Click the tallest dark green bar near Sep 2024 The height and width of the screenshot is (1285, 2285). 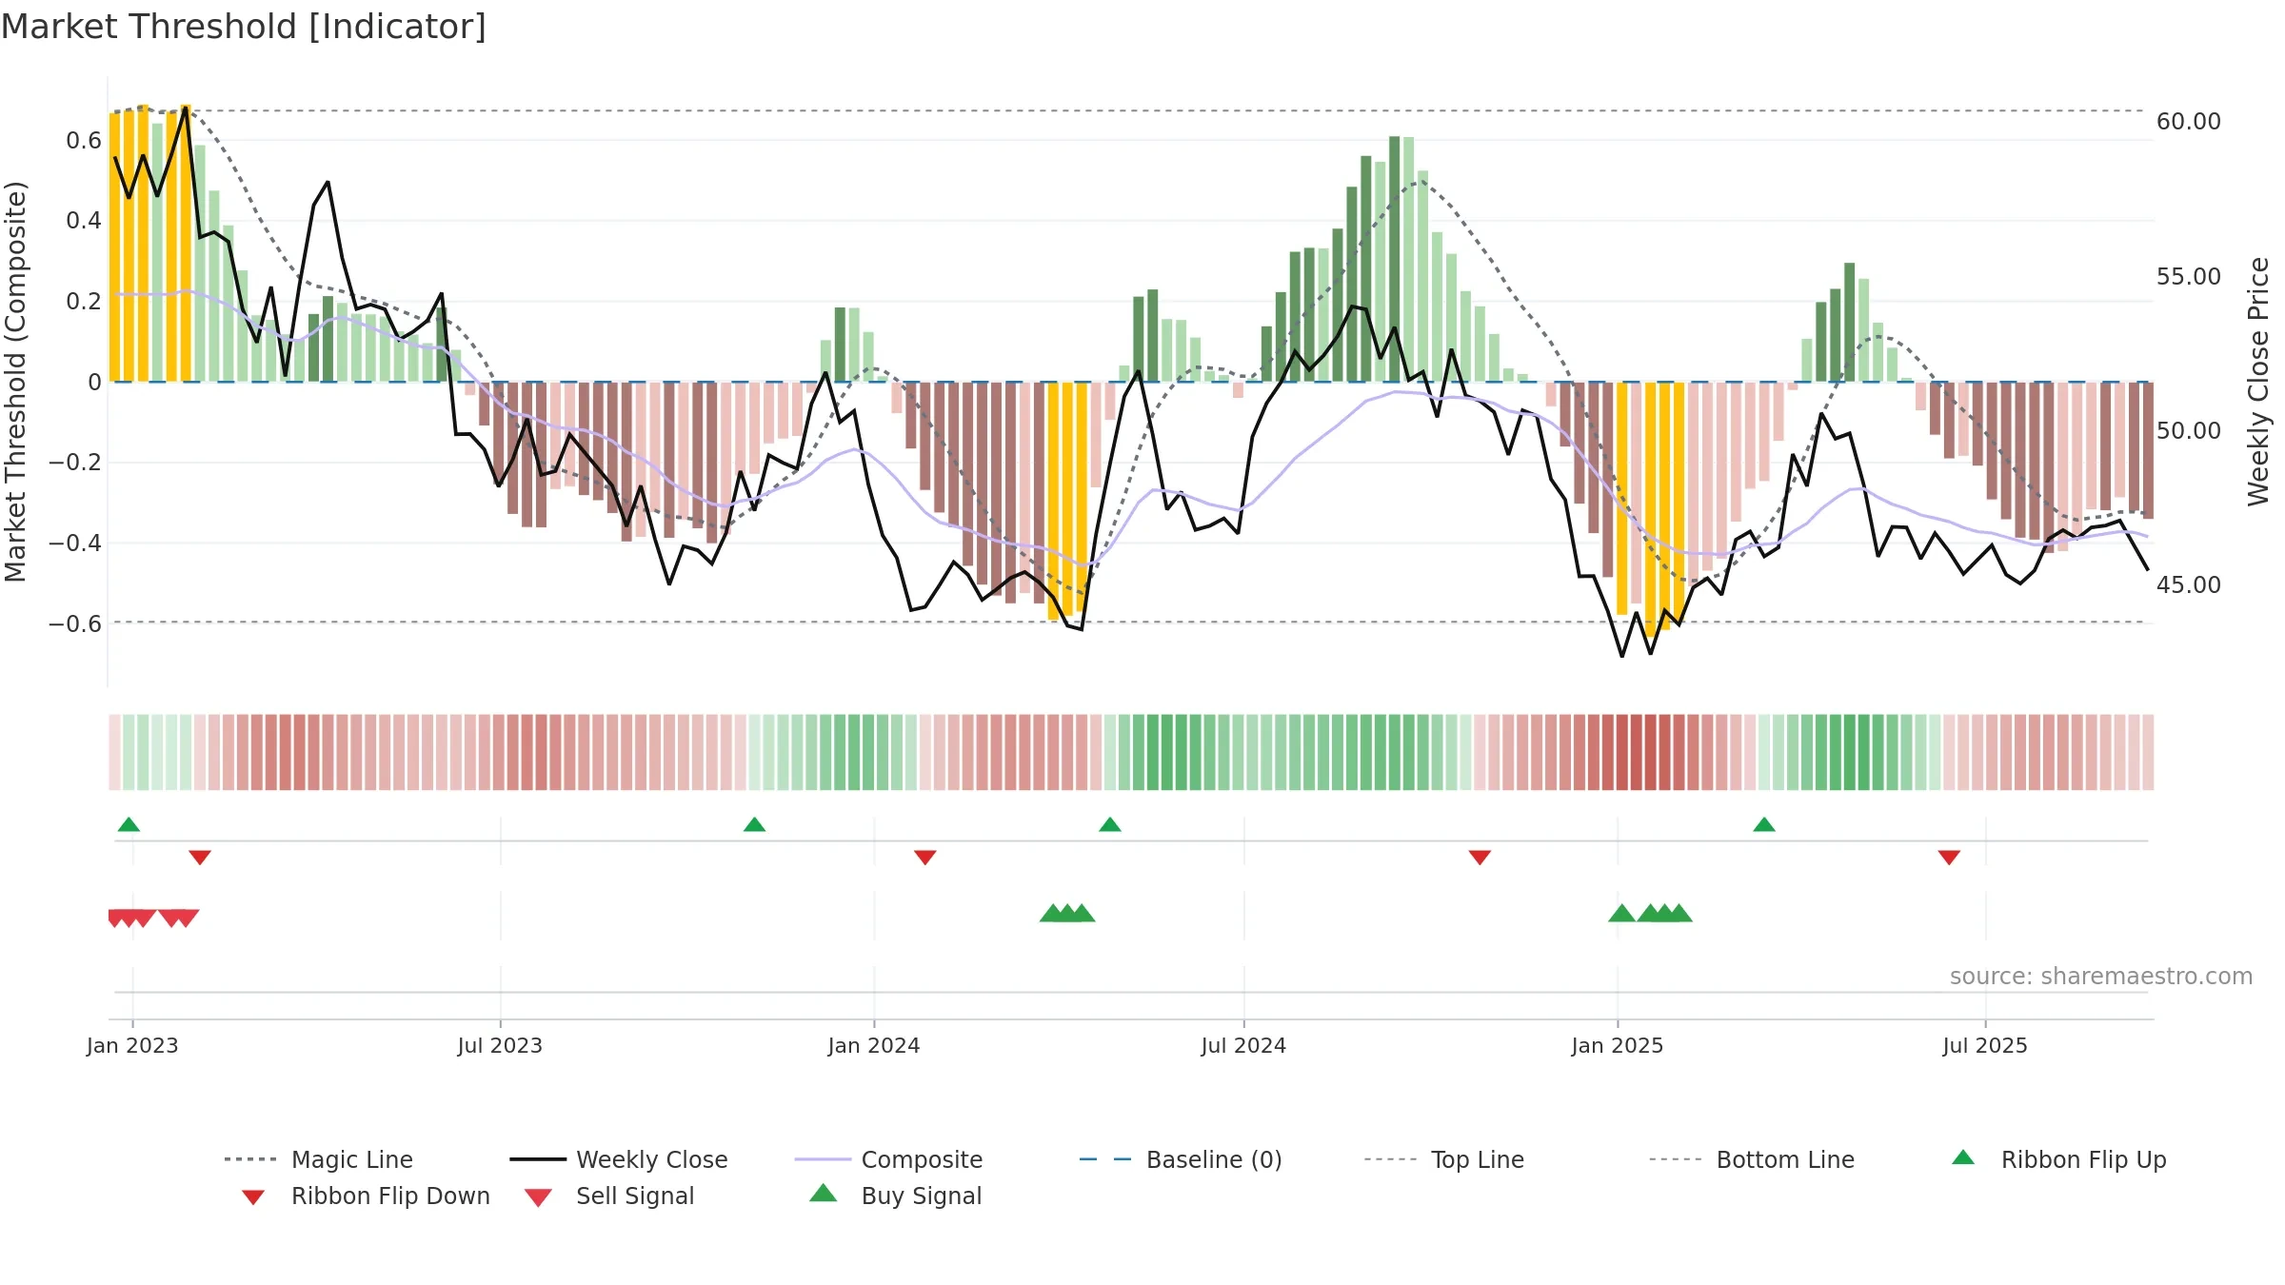[1395, 259]
